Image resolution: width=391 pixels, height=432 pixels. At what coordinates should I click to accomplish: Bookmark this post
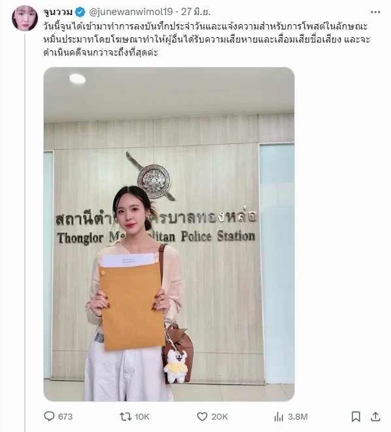coord(356,416)
